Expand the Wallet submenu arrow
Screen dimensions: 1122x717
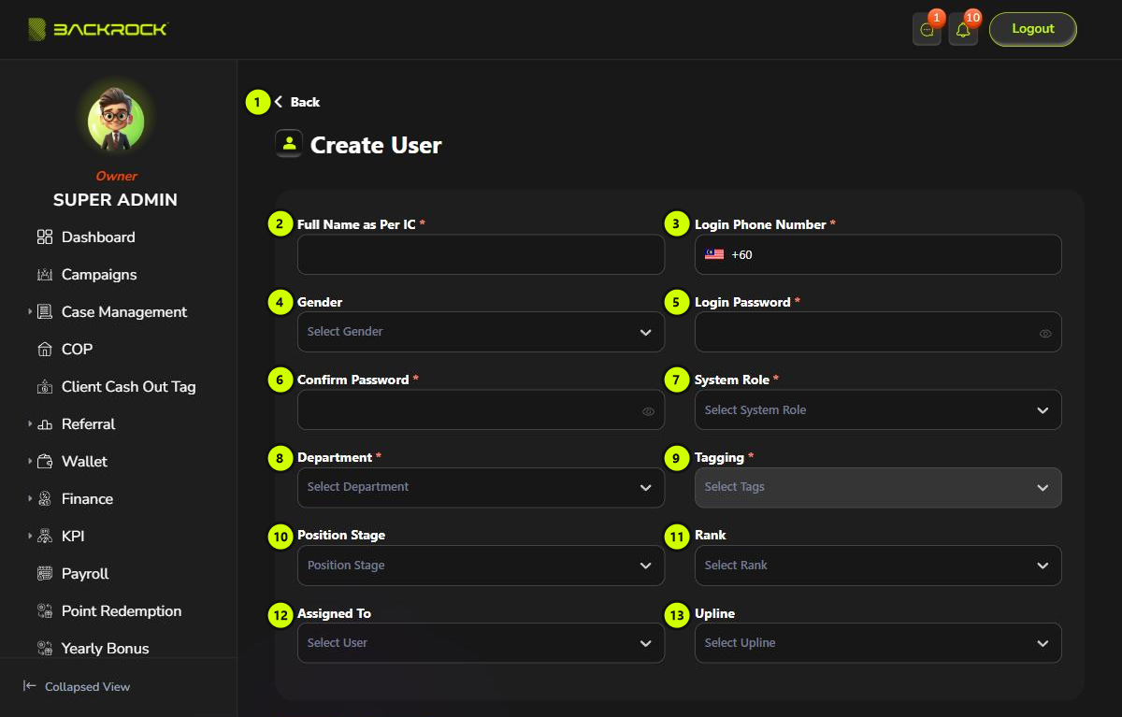pyautogui.click(x=30, y=461)
